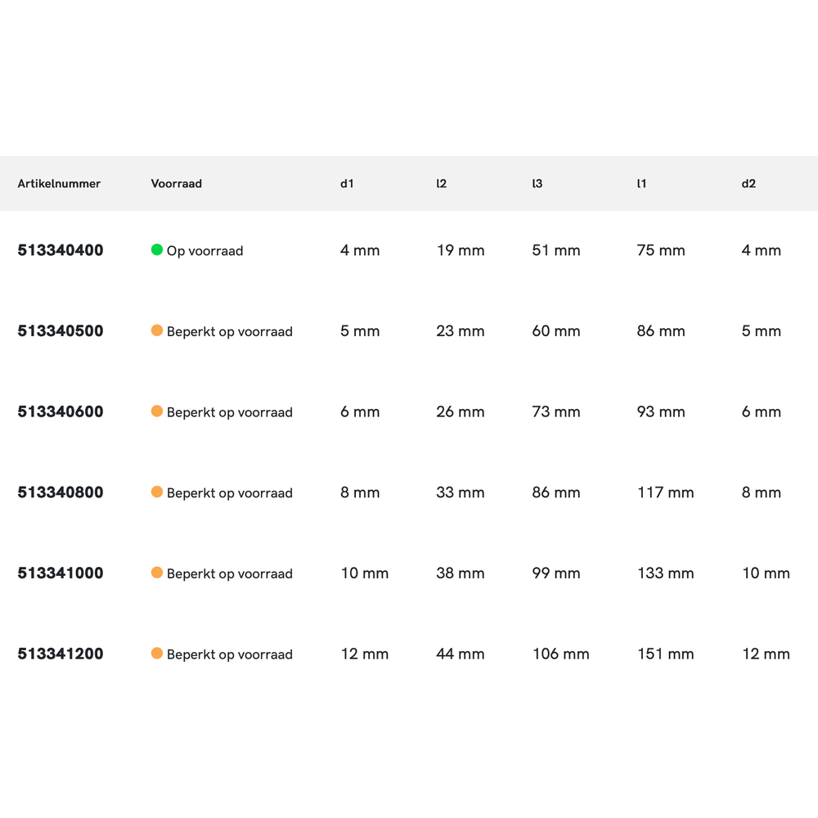Screen dimensions: 818x818
Task: Click the orange stock dot for 513340500
Action: pyautogui.click(x=157, y=330)
